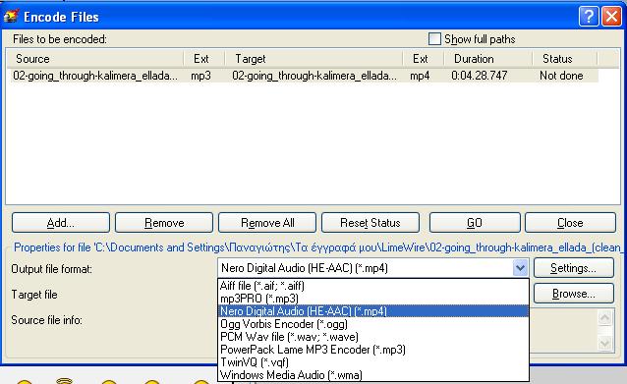Start encoding with the GO button
The image size is (627, 384).
475,223
